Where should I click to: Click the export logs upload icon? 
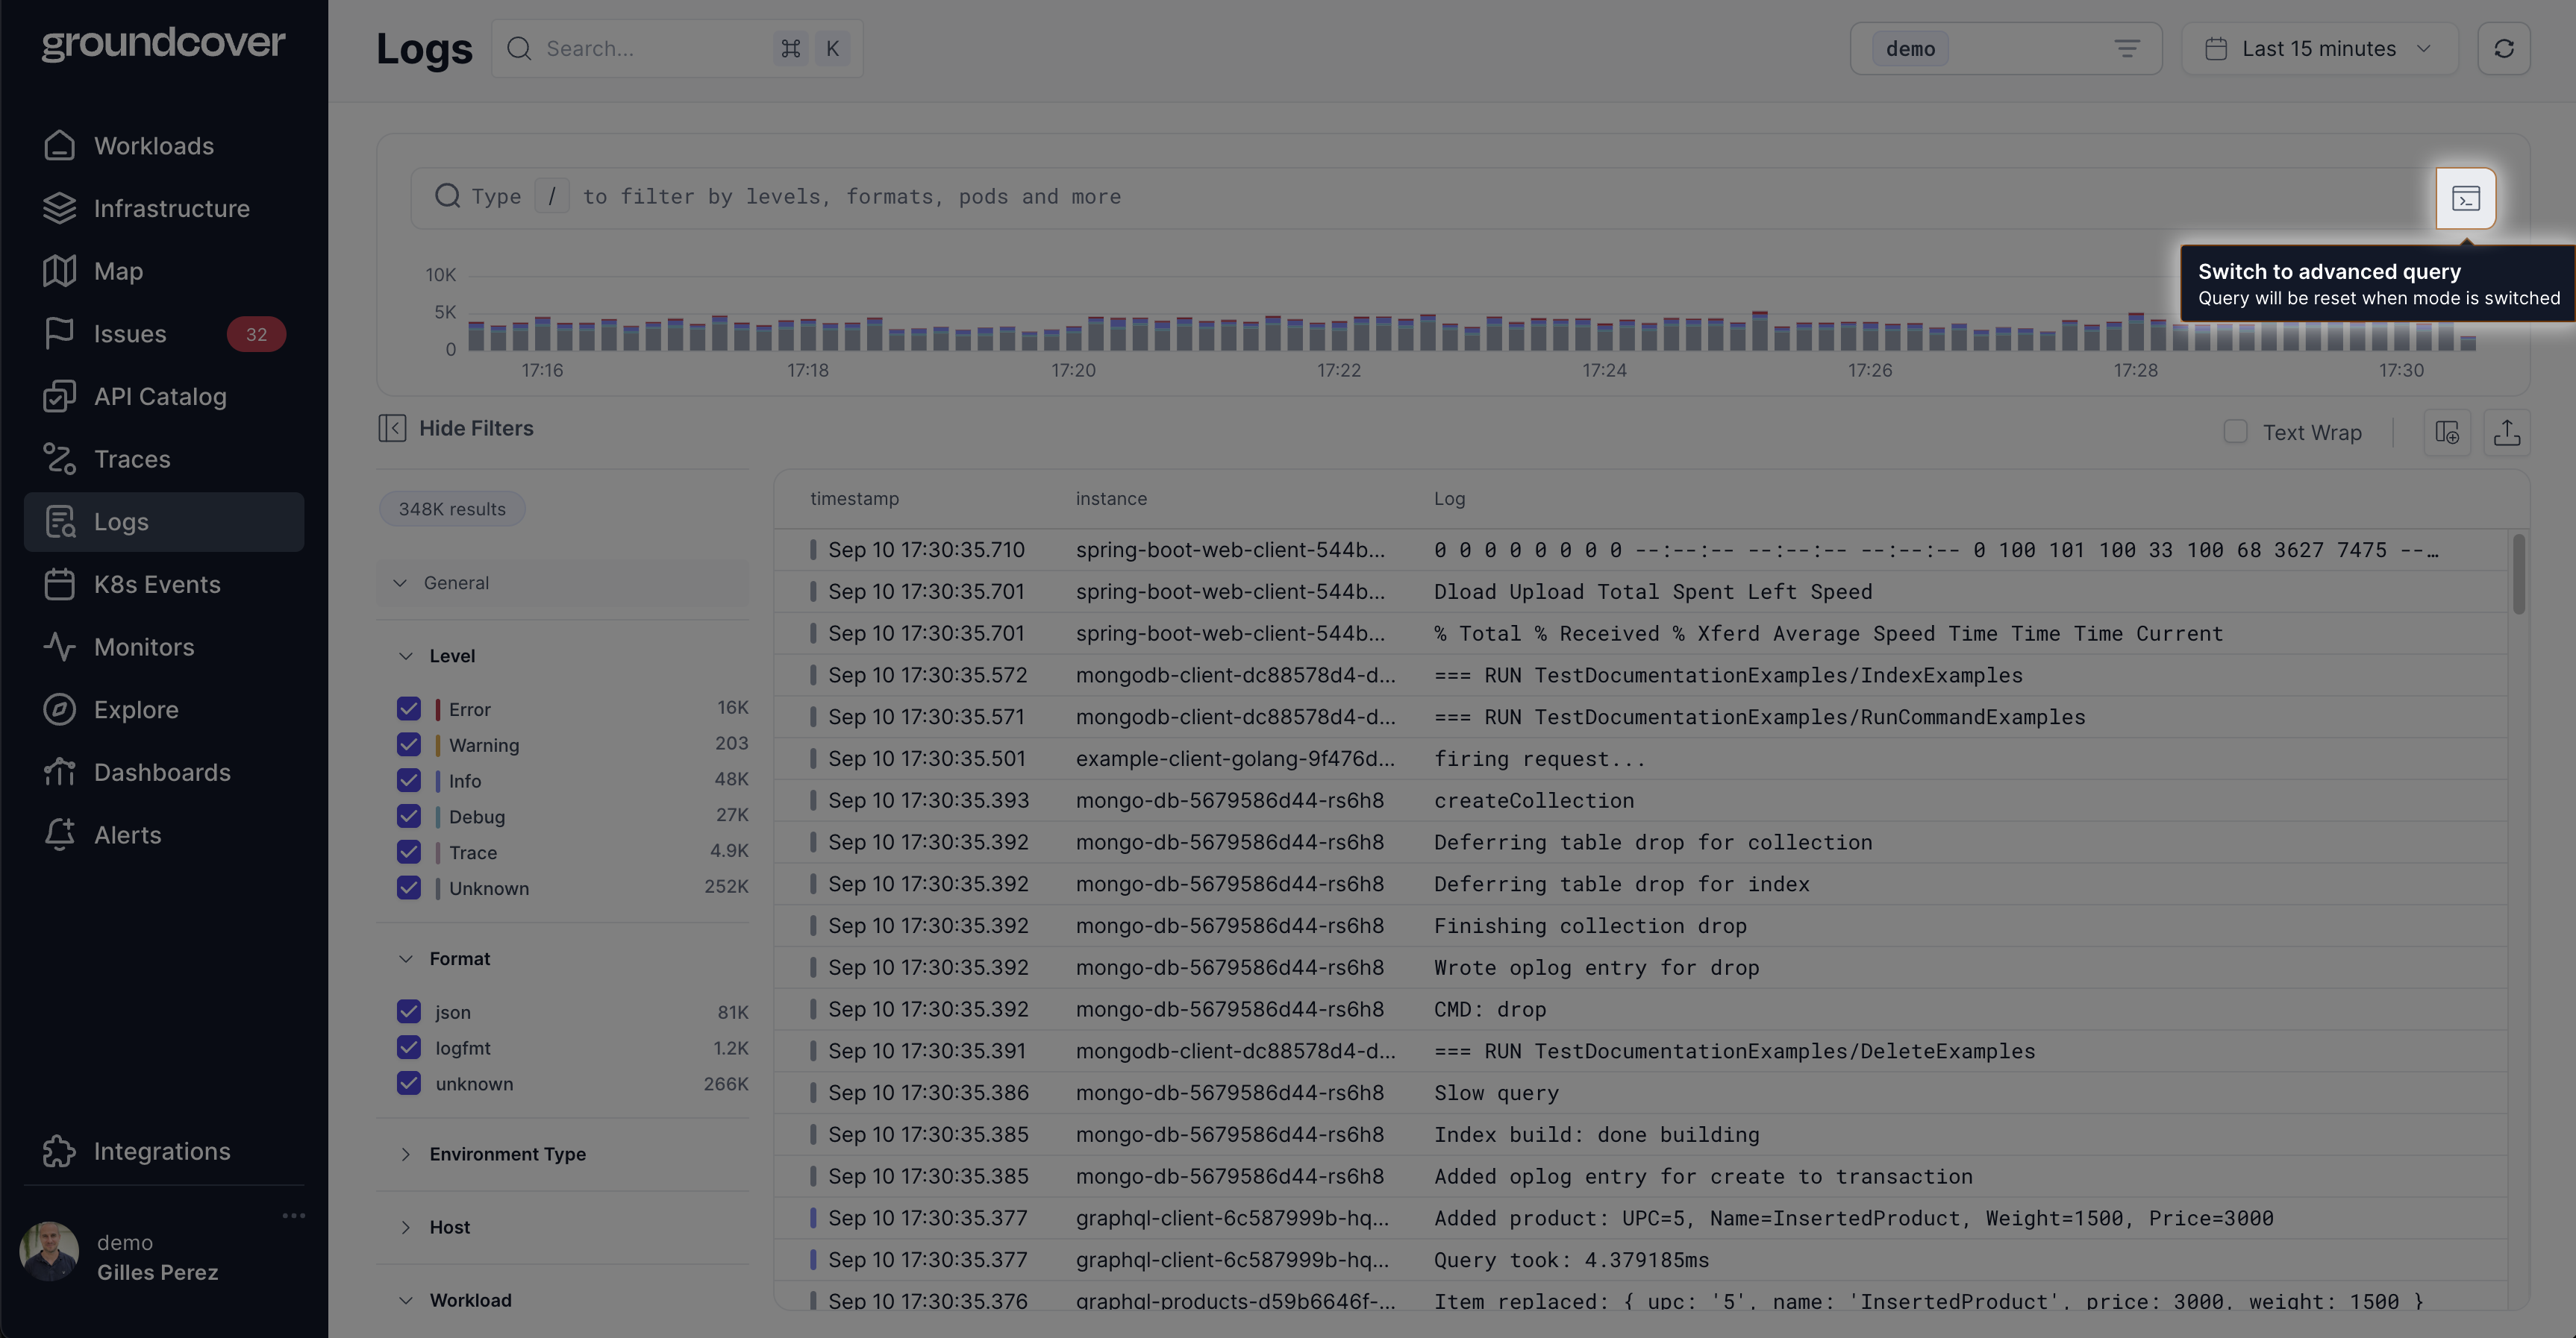click(2506, 433)
